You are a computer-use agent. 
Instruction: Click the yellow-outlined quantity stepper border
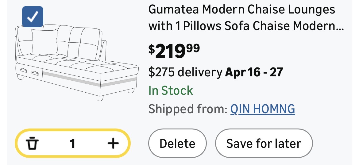click(73, 130)
